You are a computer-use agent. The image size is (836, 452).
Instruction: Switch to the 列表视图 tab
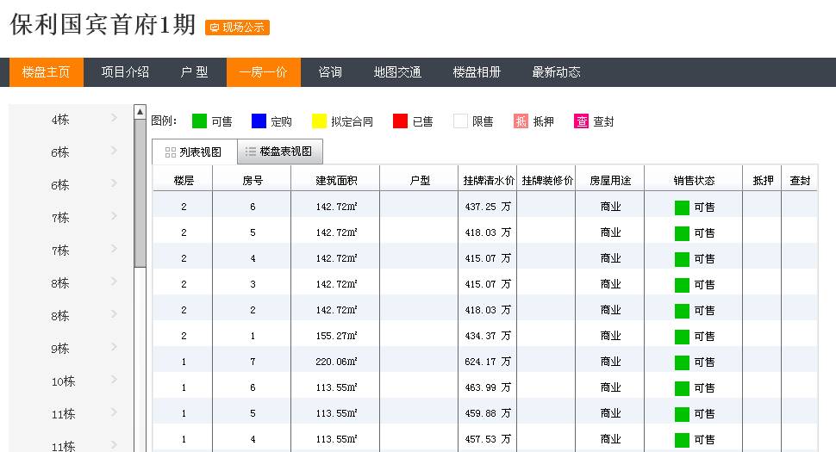click(195, 152)
